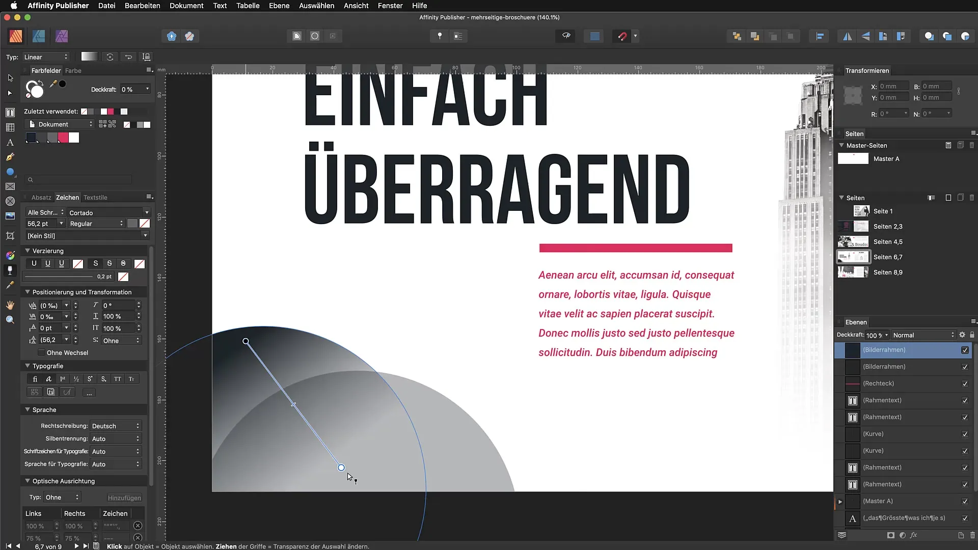Toggle visibility of last Rahmentext layer
The image size is (978, 550).
(x=965, y=484)
